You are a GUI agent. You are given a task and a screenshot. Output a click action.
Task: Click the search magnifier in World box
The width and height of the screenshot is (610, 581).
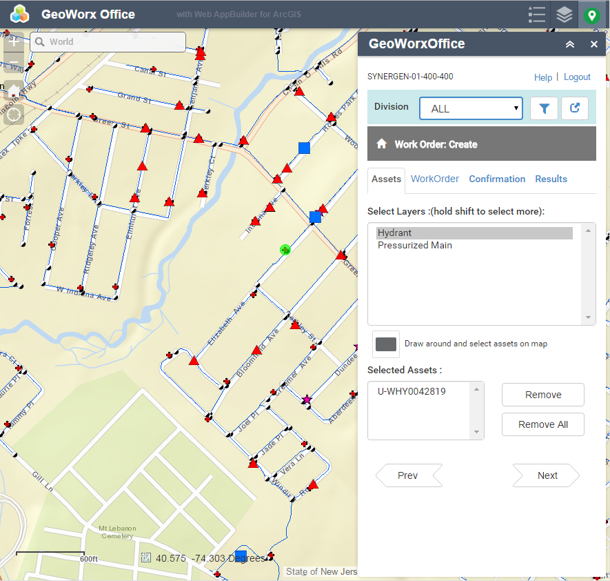click(40, 42)
